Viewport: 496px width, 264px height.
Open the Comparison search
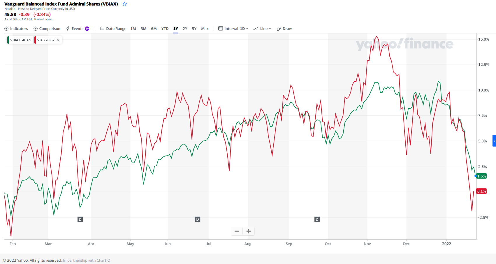coord(47,28)
